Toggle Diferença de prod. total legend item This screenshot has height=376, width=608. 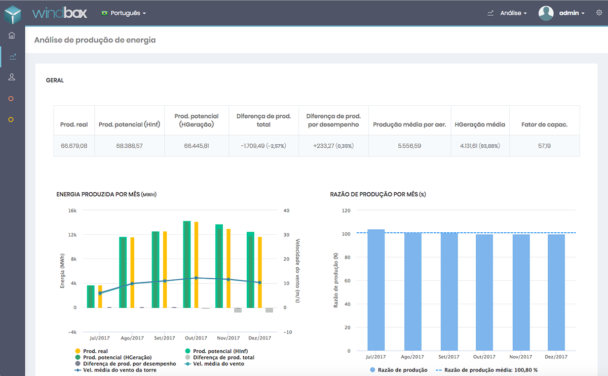click(223, 357)
